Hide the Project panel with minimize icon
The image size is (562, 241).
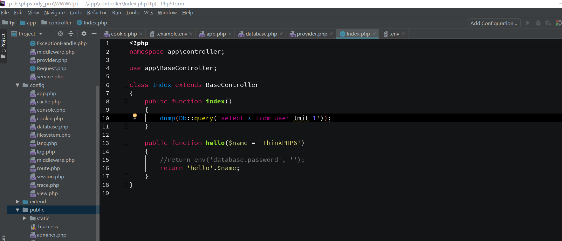(94, 34)
